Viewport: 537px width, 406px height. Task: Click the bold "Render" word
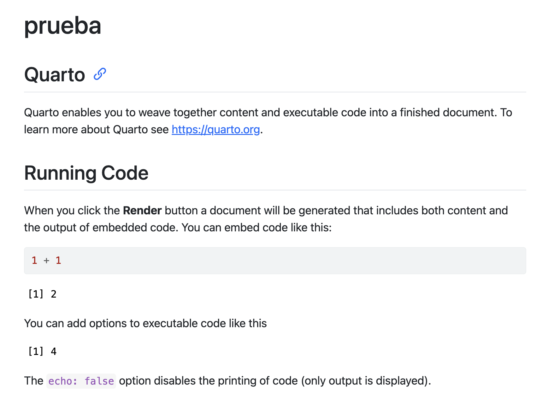(x=142, y=211)
